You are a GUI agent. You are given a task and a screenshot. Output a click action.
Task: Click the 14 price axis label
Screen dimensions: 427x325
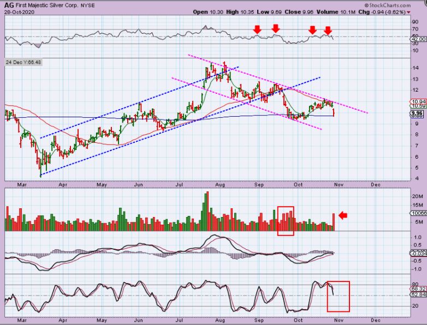[x=416, y=68]
